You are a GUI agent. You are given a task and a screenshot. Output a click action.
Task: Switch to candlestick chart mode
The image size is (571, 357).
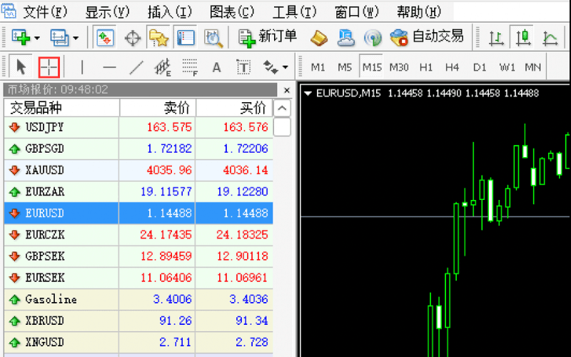523,37
